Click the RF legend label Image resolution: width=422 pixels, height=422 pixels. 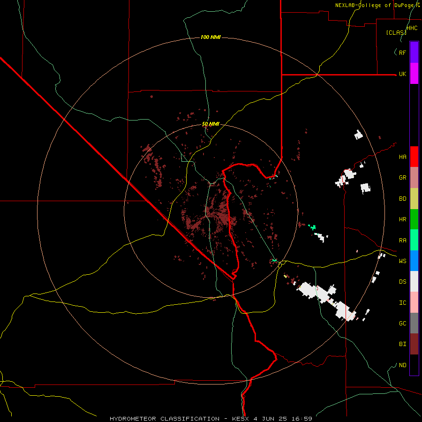(403, 53)
